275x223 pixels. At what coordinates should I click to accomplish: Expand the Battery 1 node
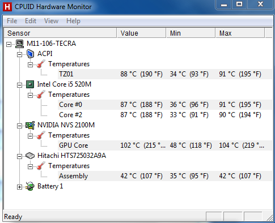19,187
